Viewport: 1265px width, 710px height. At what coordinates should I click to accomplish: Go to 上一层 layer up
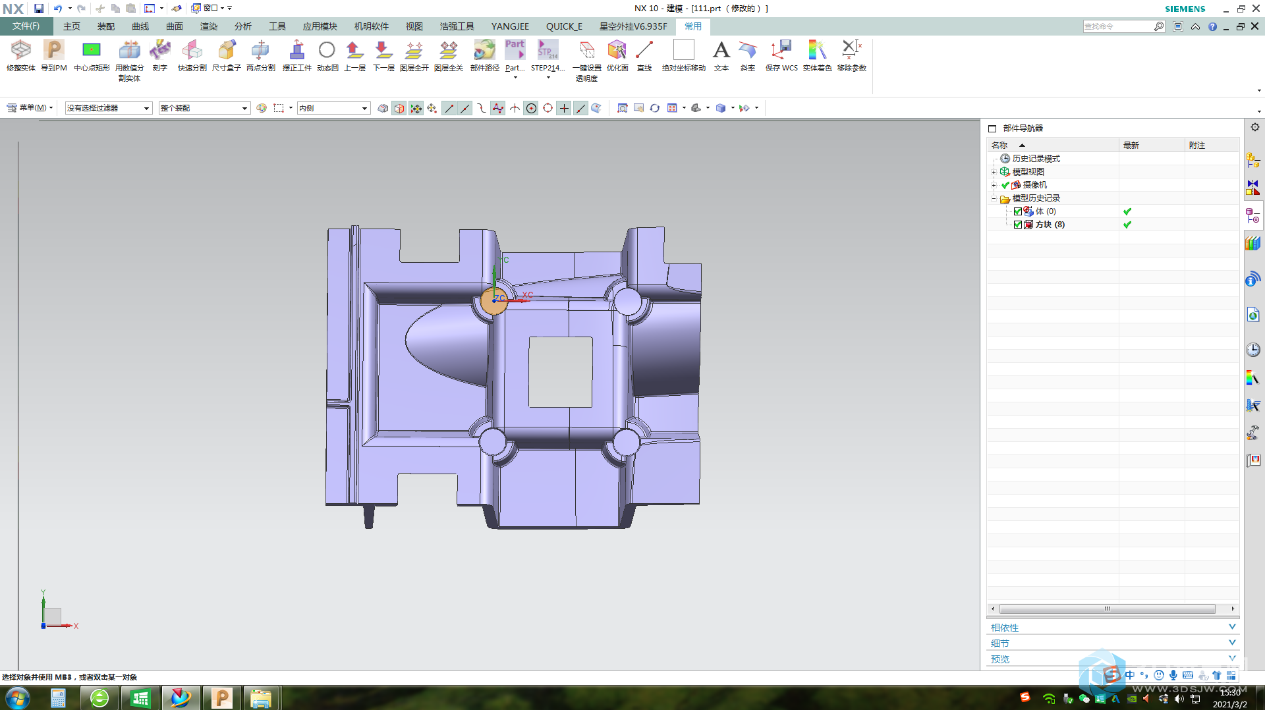pos(355,50)
